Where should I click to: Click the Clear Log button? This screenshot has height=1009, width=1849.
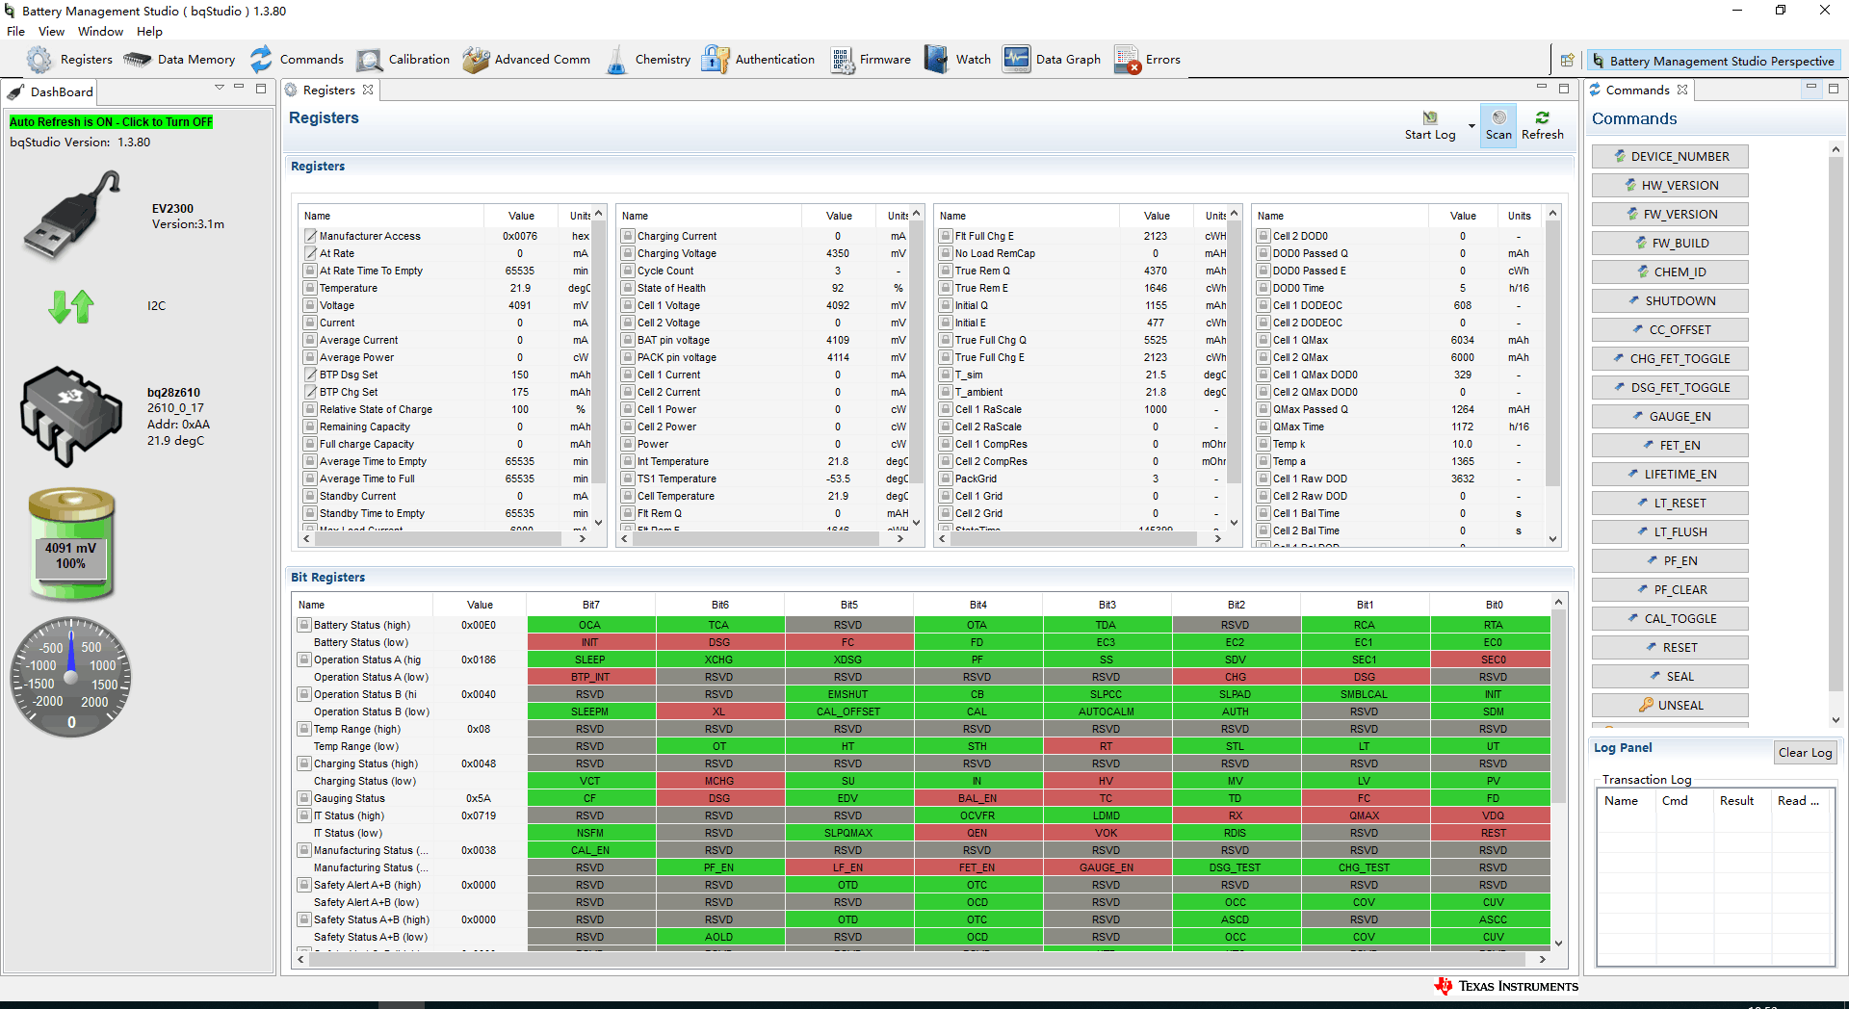(x=1805, y=753)
